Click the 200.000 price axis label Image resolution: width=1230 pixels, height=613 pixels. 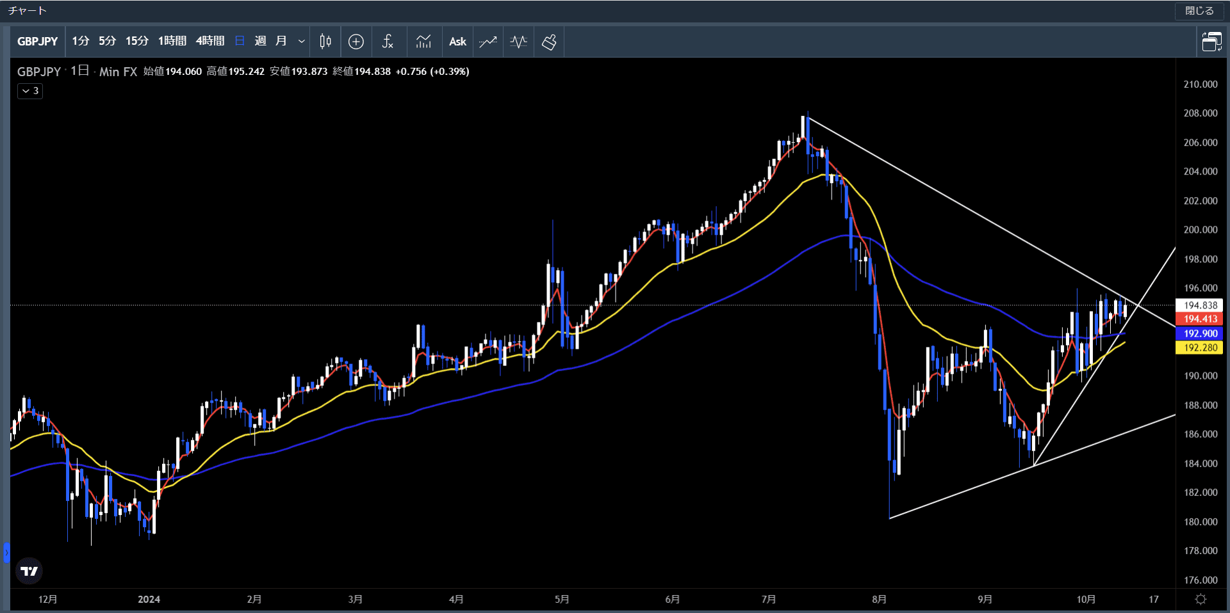1201,230
